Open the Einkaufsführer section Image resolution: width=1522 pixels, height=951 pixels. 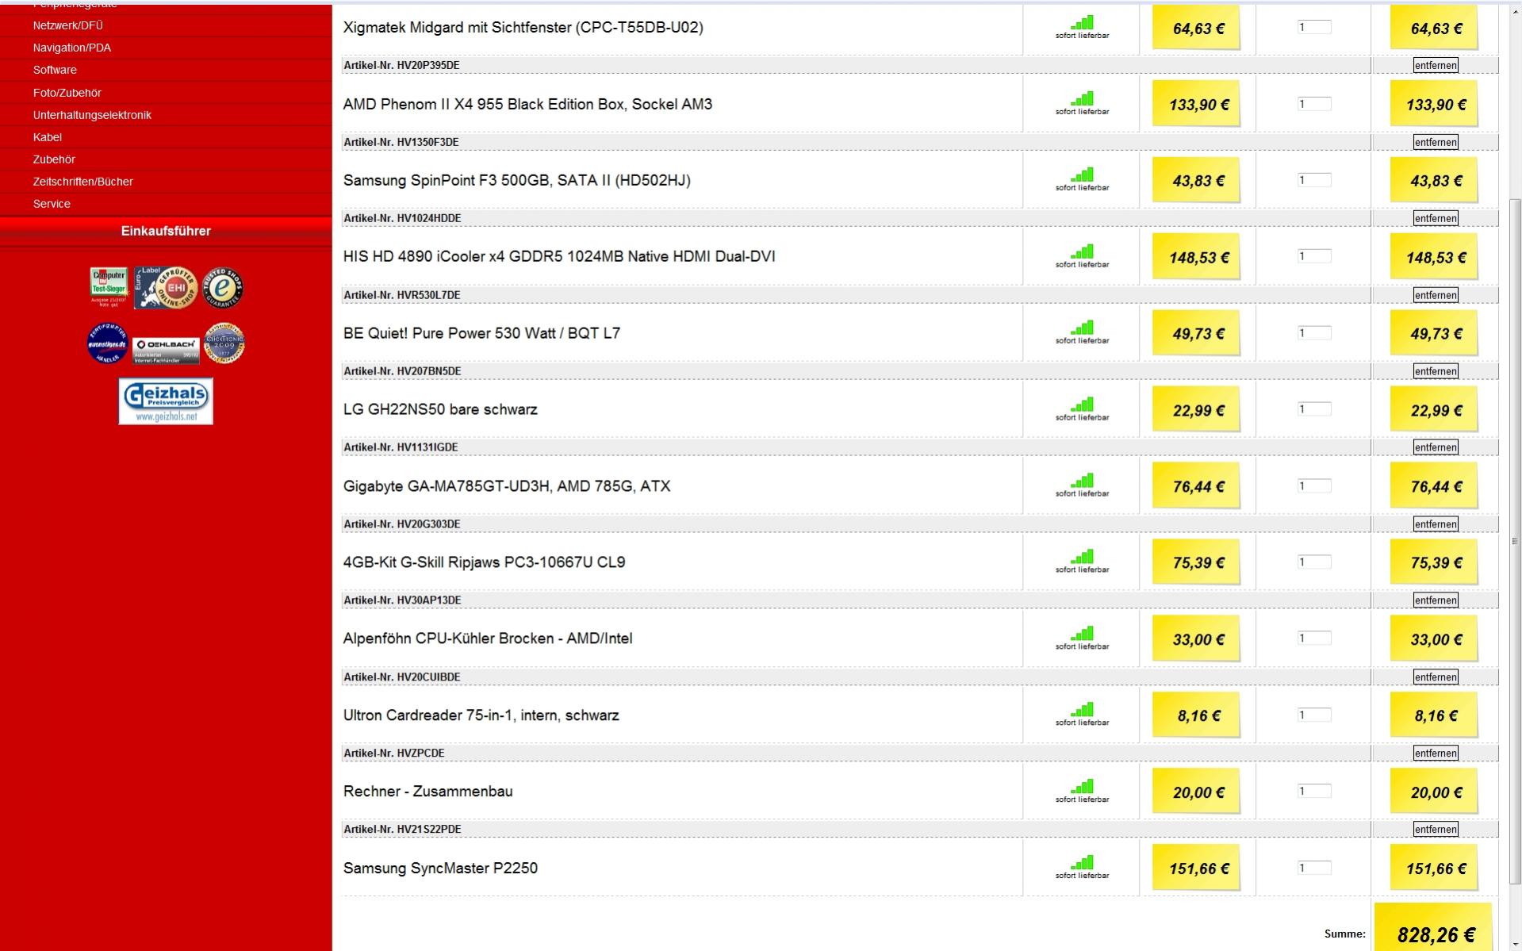tap(166, 231)
